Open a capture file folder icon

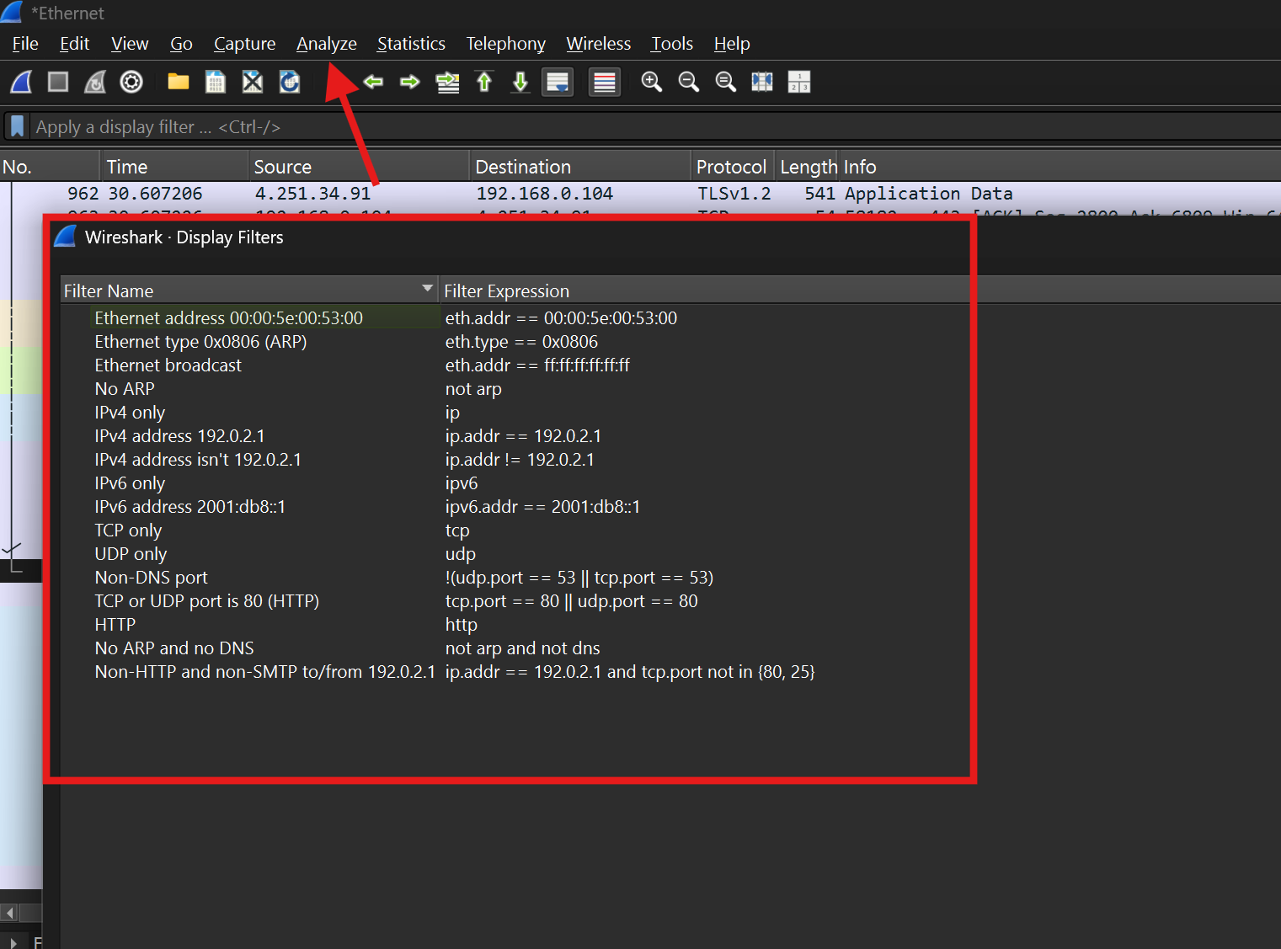pos(179,82)
